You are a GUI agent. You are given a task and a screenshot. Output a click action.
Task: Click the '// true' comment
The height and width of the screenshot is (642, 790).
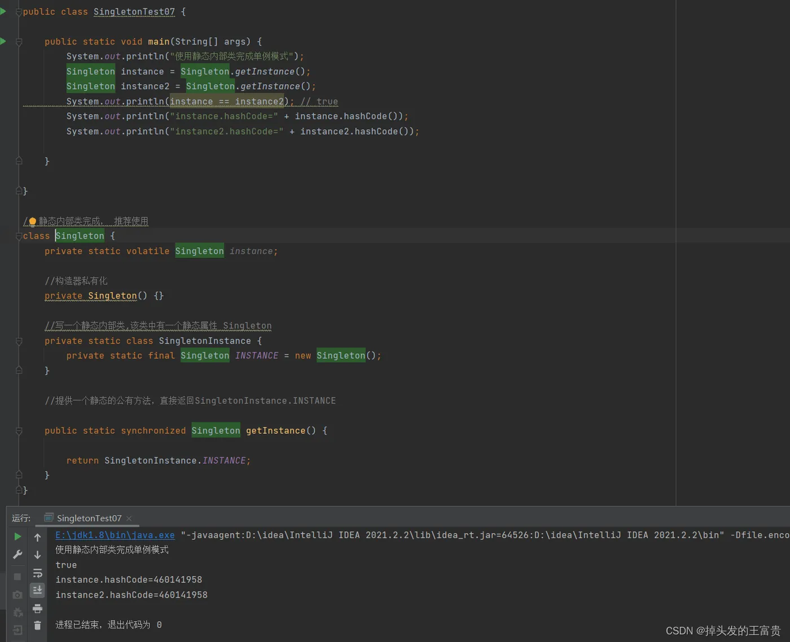319,102
